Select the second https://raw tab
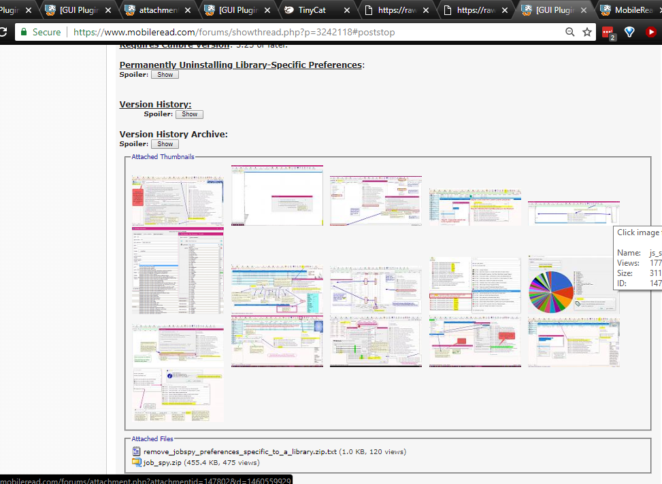 click(x=476, y=10)
